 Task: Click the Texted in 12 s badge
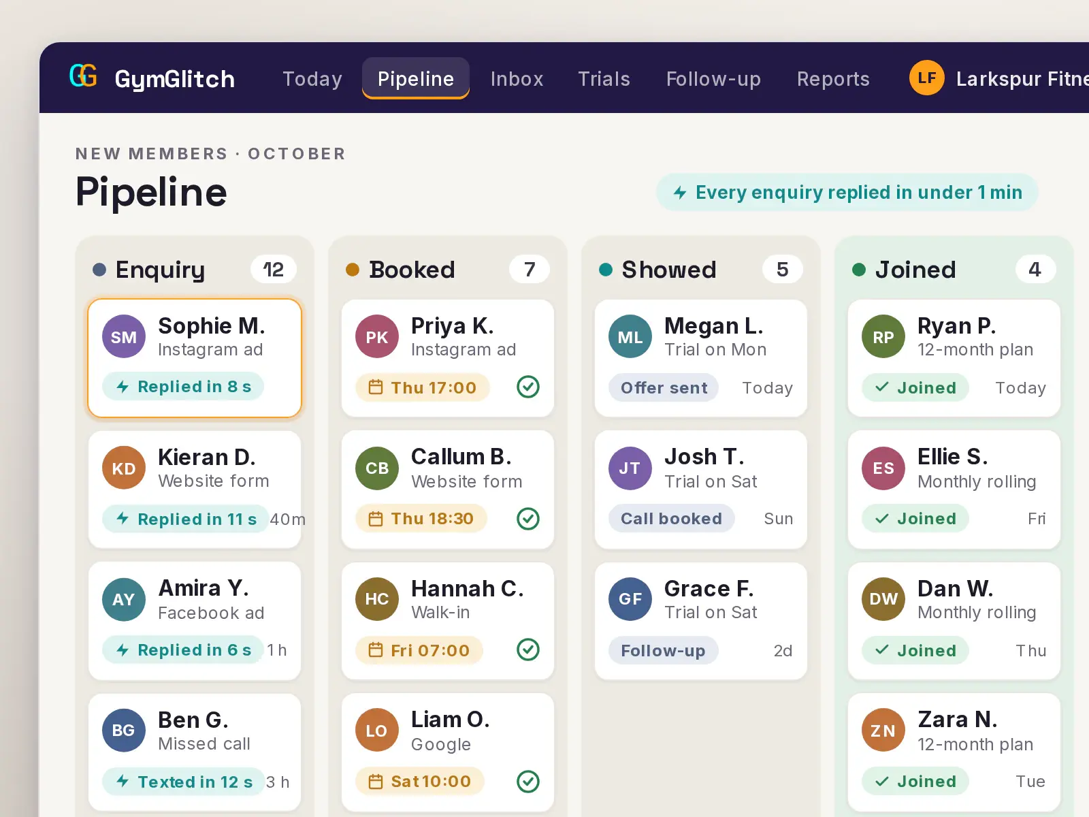(x=184, y=782)
